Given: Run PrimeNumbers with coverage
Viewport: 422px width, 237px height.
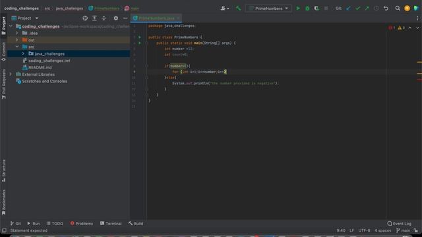Looking at the screenshot, I should pyautogui.click(x=316, y=9).
